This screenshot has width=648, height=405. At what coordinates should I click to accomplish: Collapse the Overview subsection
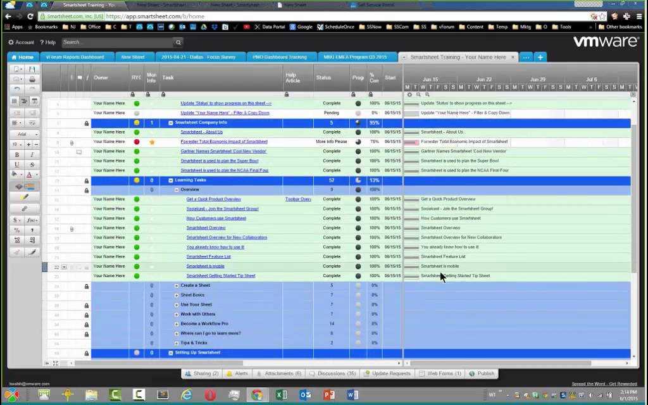177,190
